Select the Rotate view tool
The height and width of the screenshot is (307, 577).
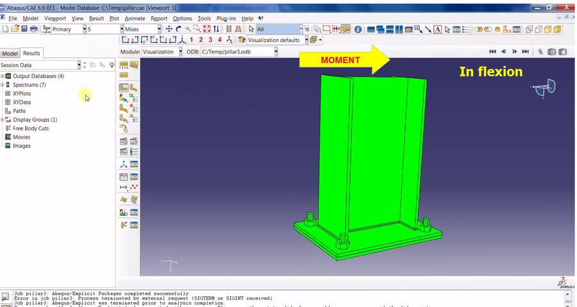point(178,29)
